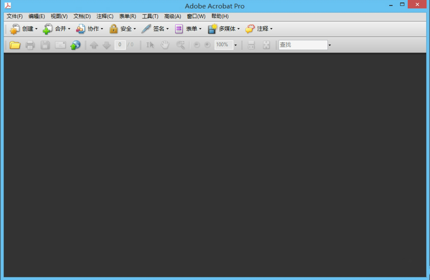Go to previous page arrow
430x280 pixels.
pos(94,45)
